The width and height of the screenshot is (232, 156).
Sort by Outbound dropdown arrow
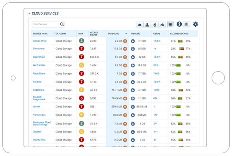tap(126, 33)
